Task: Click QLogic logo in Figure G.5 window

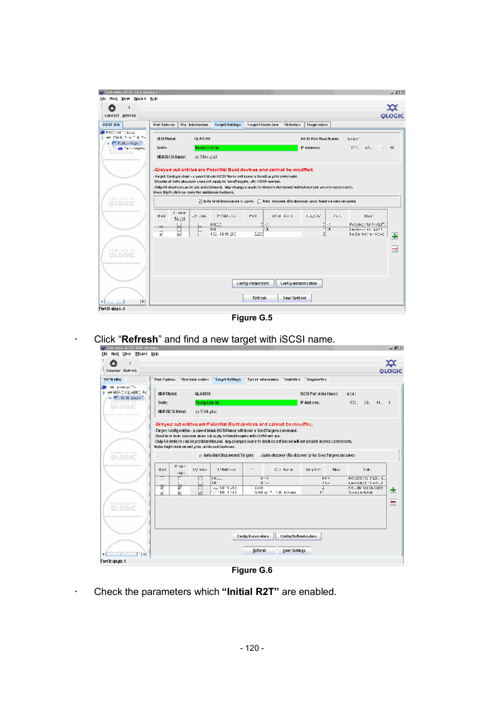Action: coord(392,111)
